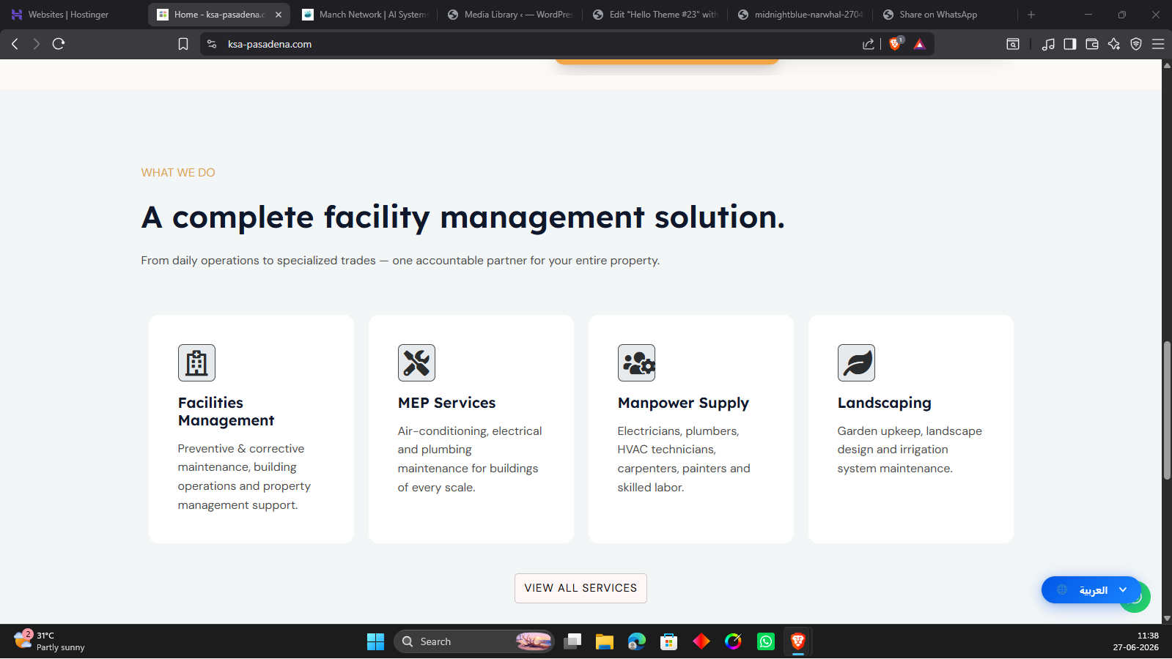Open the browser hamburger main menu

pyautogui.click(x=1158, y=44)
